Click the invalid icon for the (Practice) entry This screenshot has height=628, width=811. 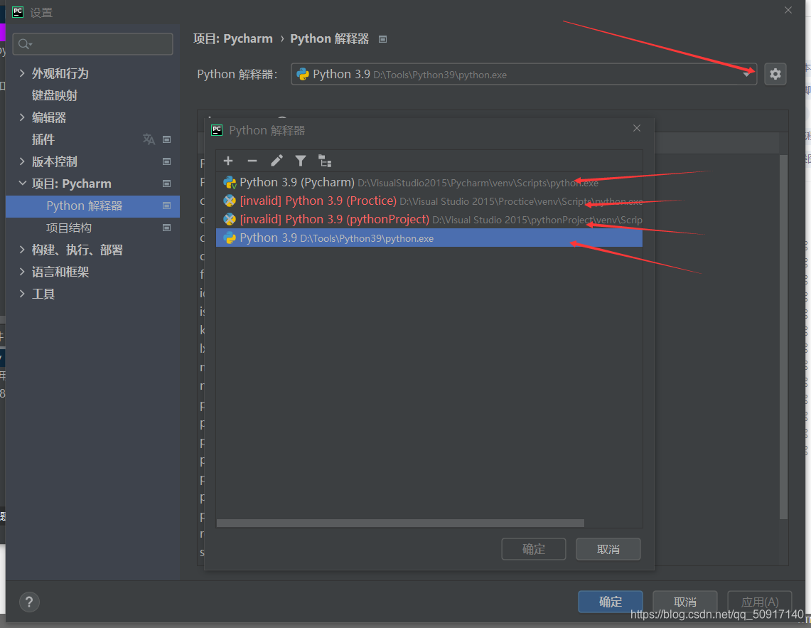tap(230, 201)
